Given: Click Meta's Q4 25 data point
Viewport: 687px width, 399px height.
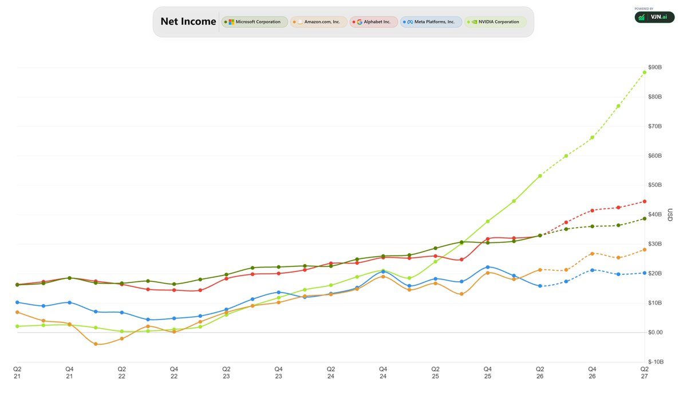Looking at the screenshot, I should click(x=488, y=267).
